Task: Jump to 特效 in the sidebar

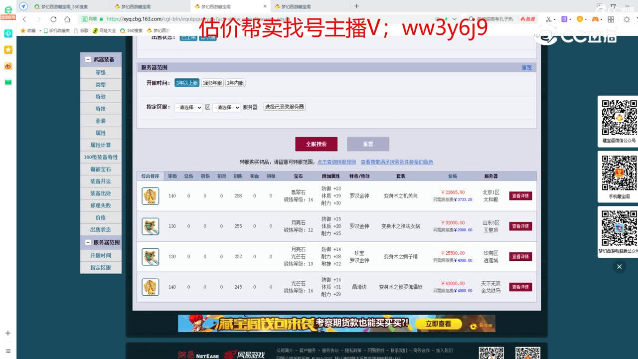Action: coord(101,97)
